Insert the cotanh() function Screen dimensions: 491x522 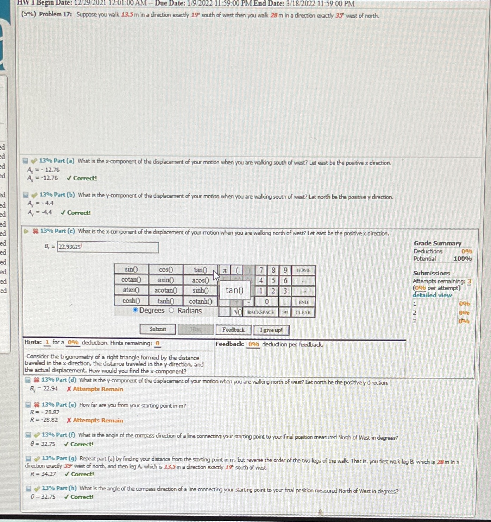[x=201, y=301]
